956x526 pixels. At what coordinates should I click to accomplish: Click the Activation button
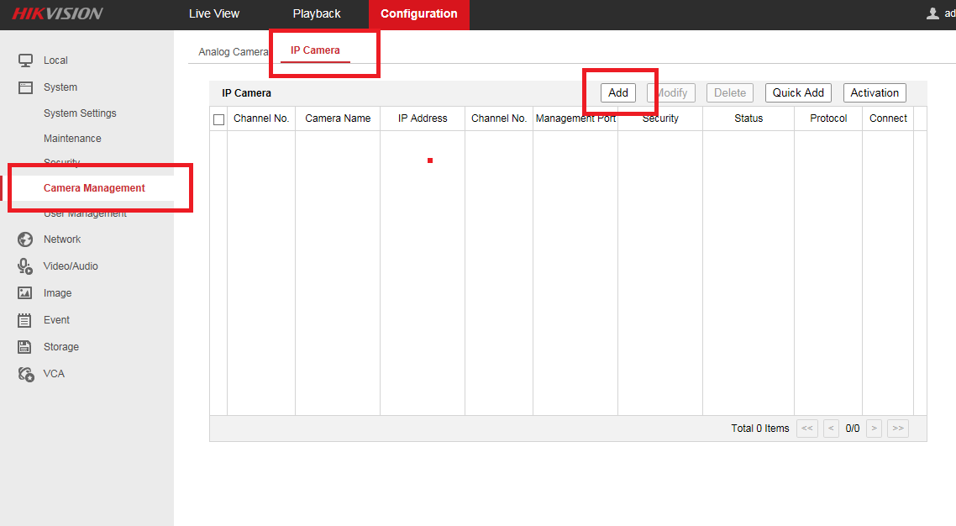875,93
